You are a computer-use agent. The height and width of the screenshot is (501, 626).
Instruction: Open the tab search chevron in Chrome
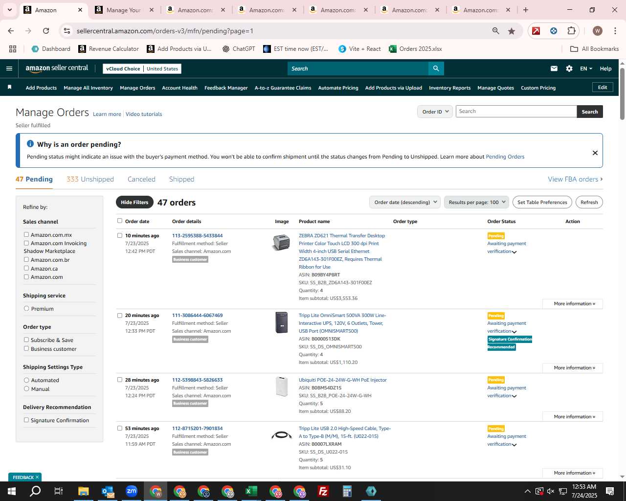coord(10,10)
